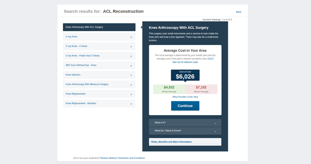311x164 pixels.
Task: Browse Medical Treatments and Conditions link
Action: (122, 158)
